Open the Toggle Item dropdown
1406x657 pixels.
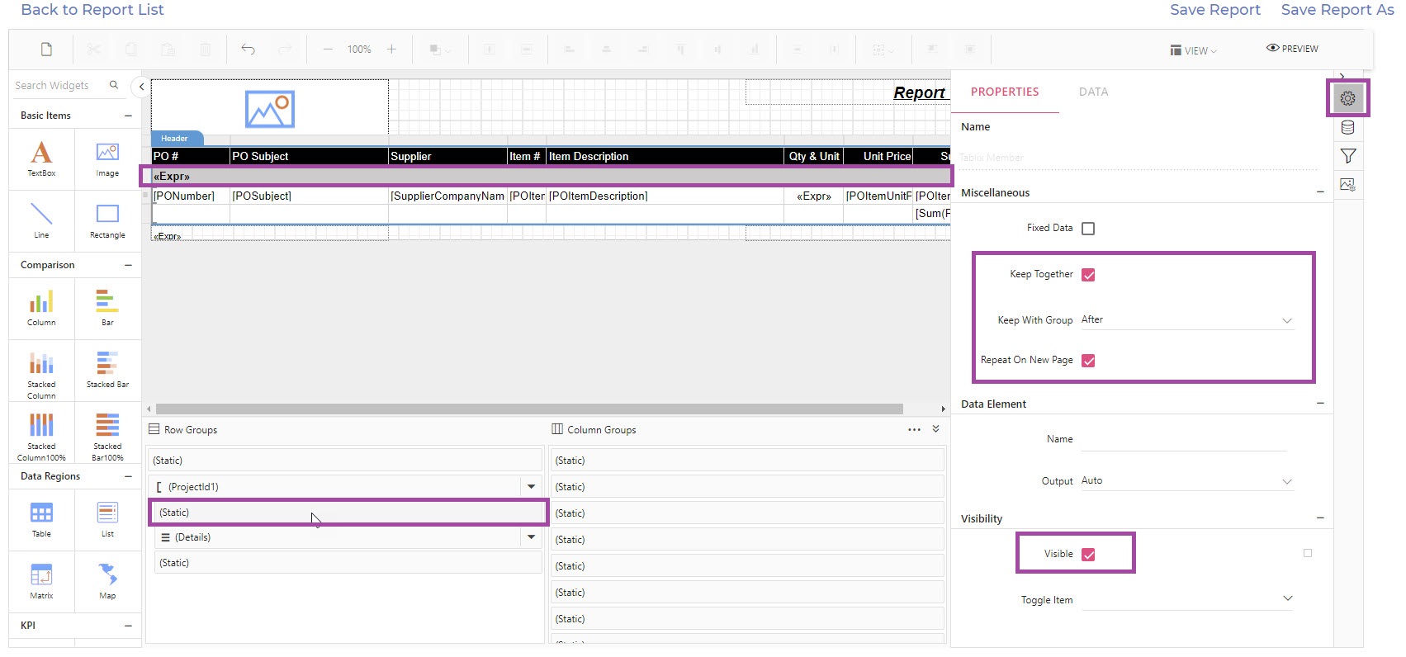pos(1187,599)
